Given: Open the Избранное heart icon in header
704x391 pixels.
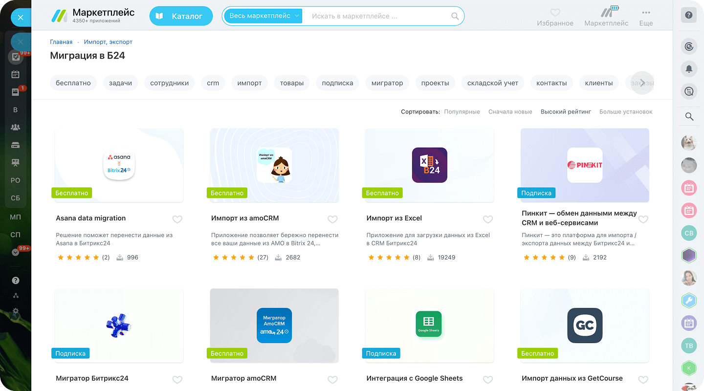Looking at the screenshot, I should click(x=555, y=12).
